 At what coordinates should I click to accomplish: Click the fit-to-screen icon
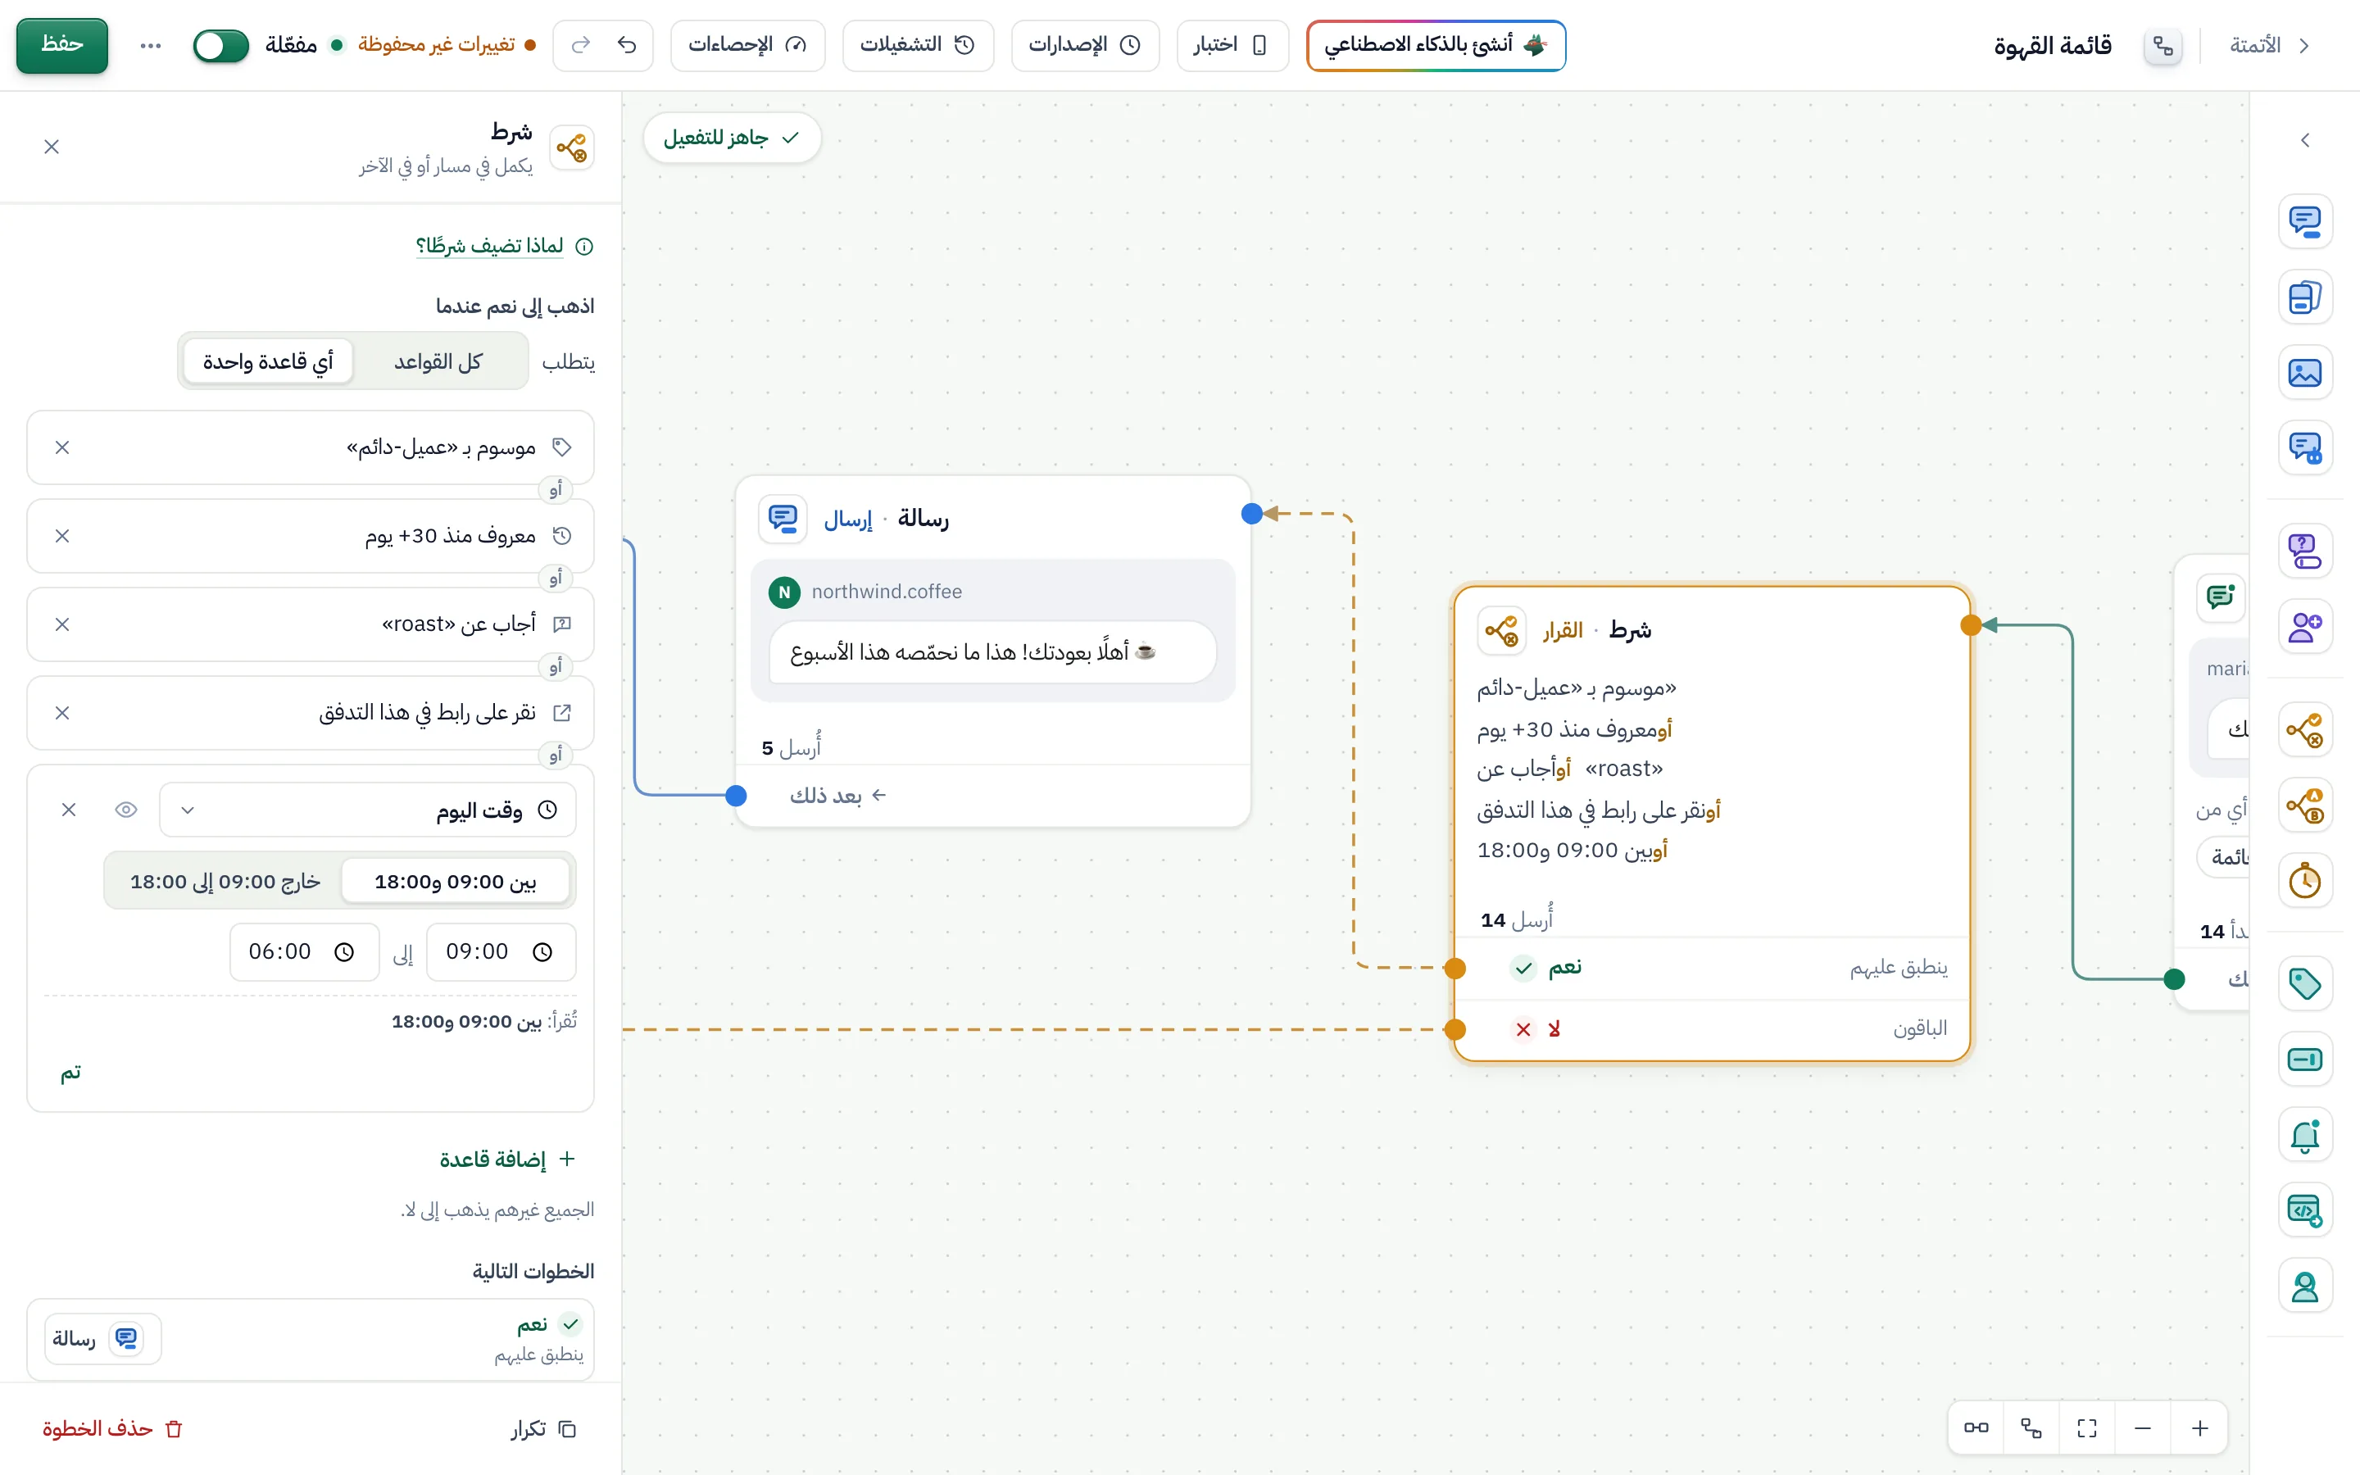(2087, 1429)
